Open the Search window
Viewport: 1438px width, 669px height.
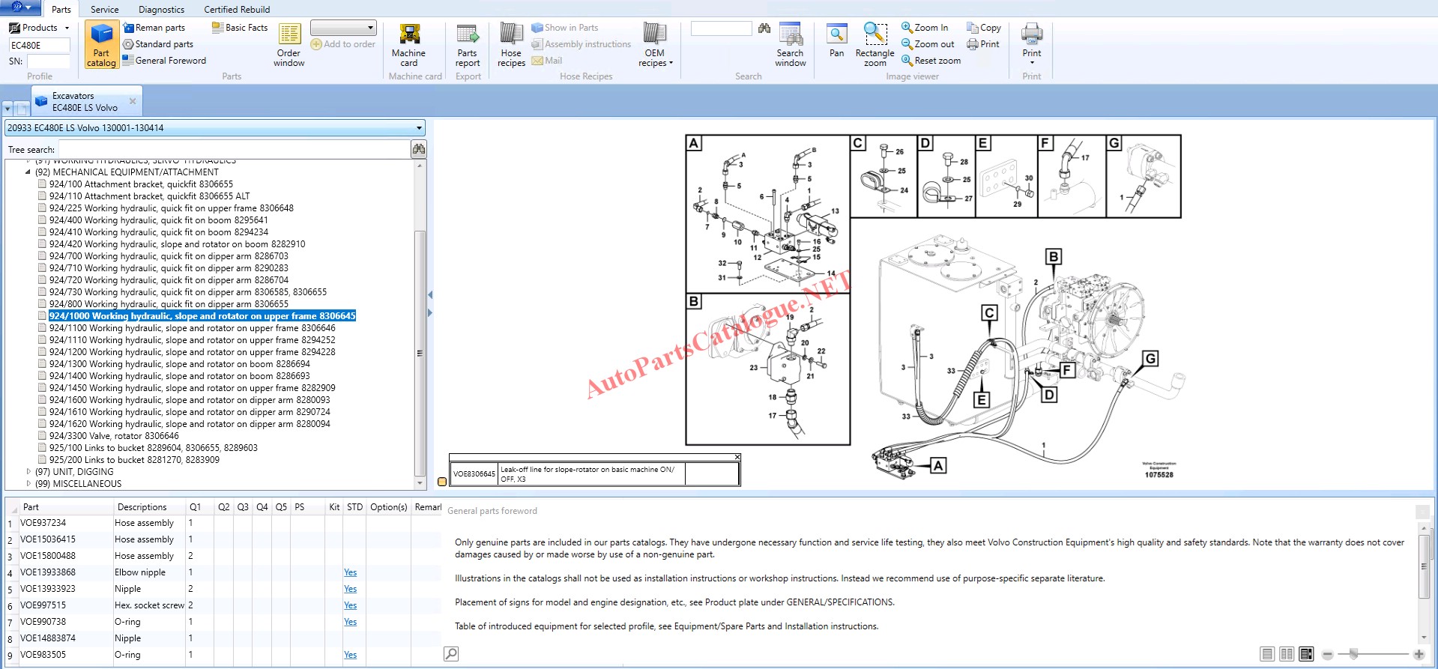click(x=790, y=46)
